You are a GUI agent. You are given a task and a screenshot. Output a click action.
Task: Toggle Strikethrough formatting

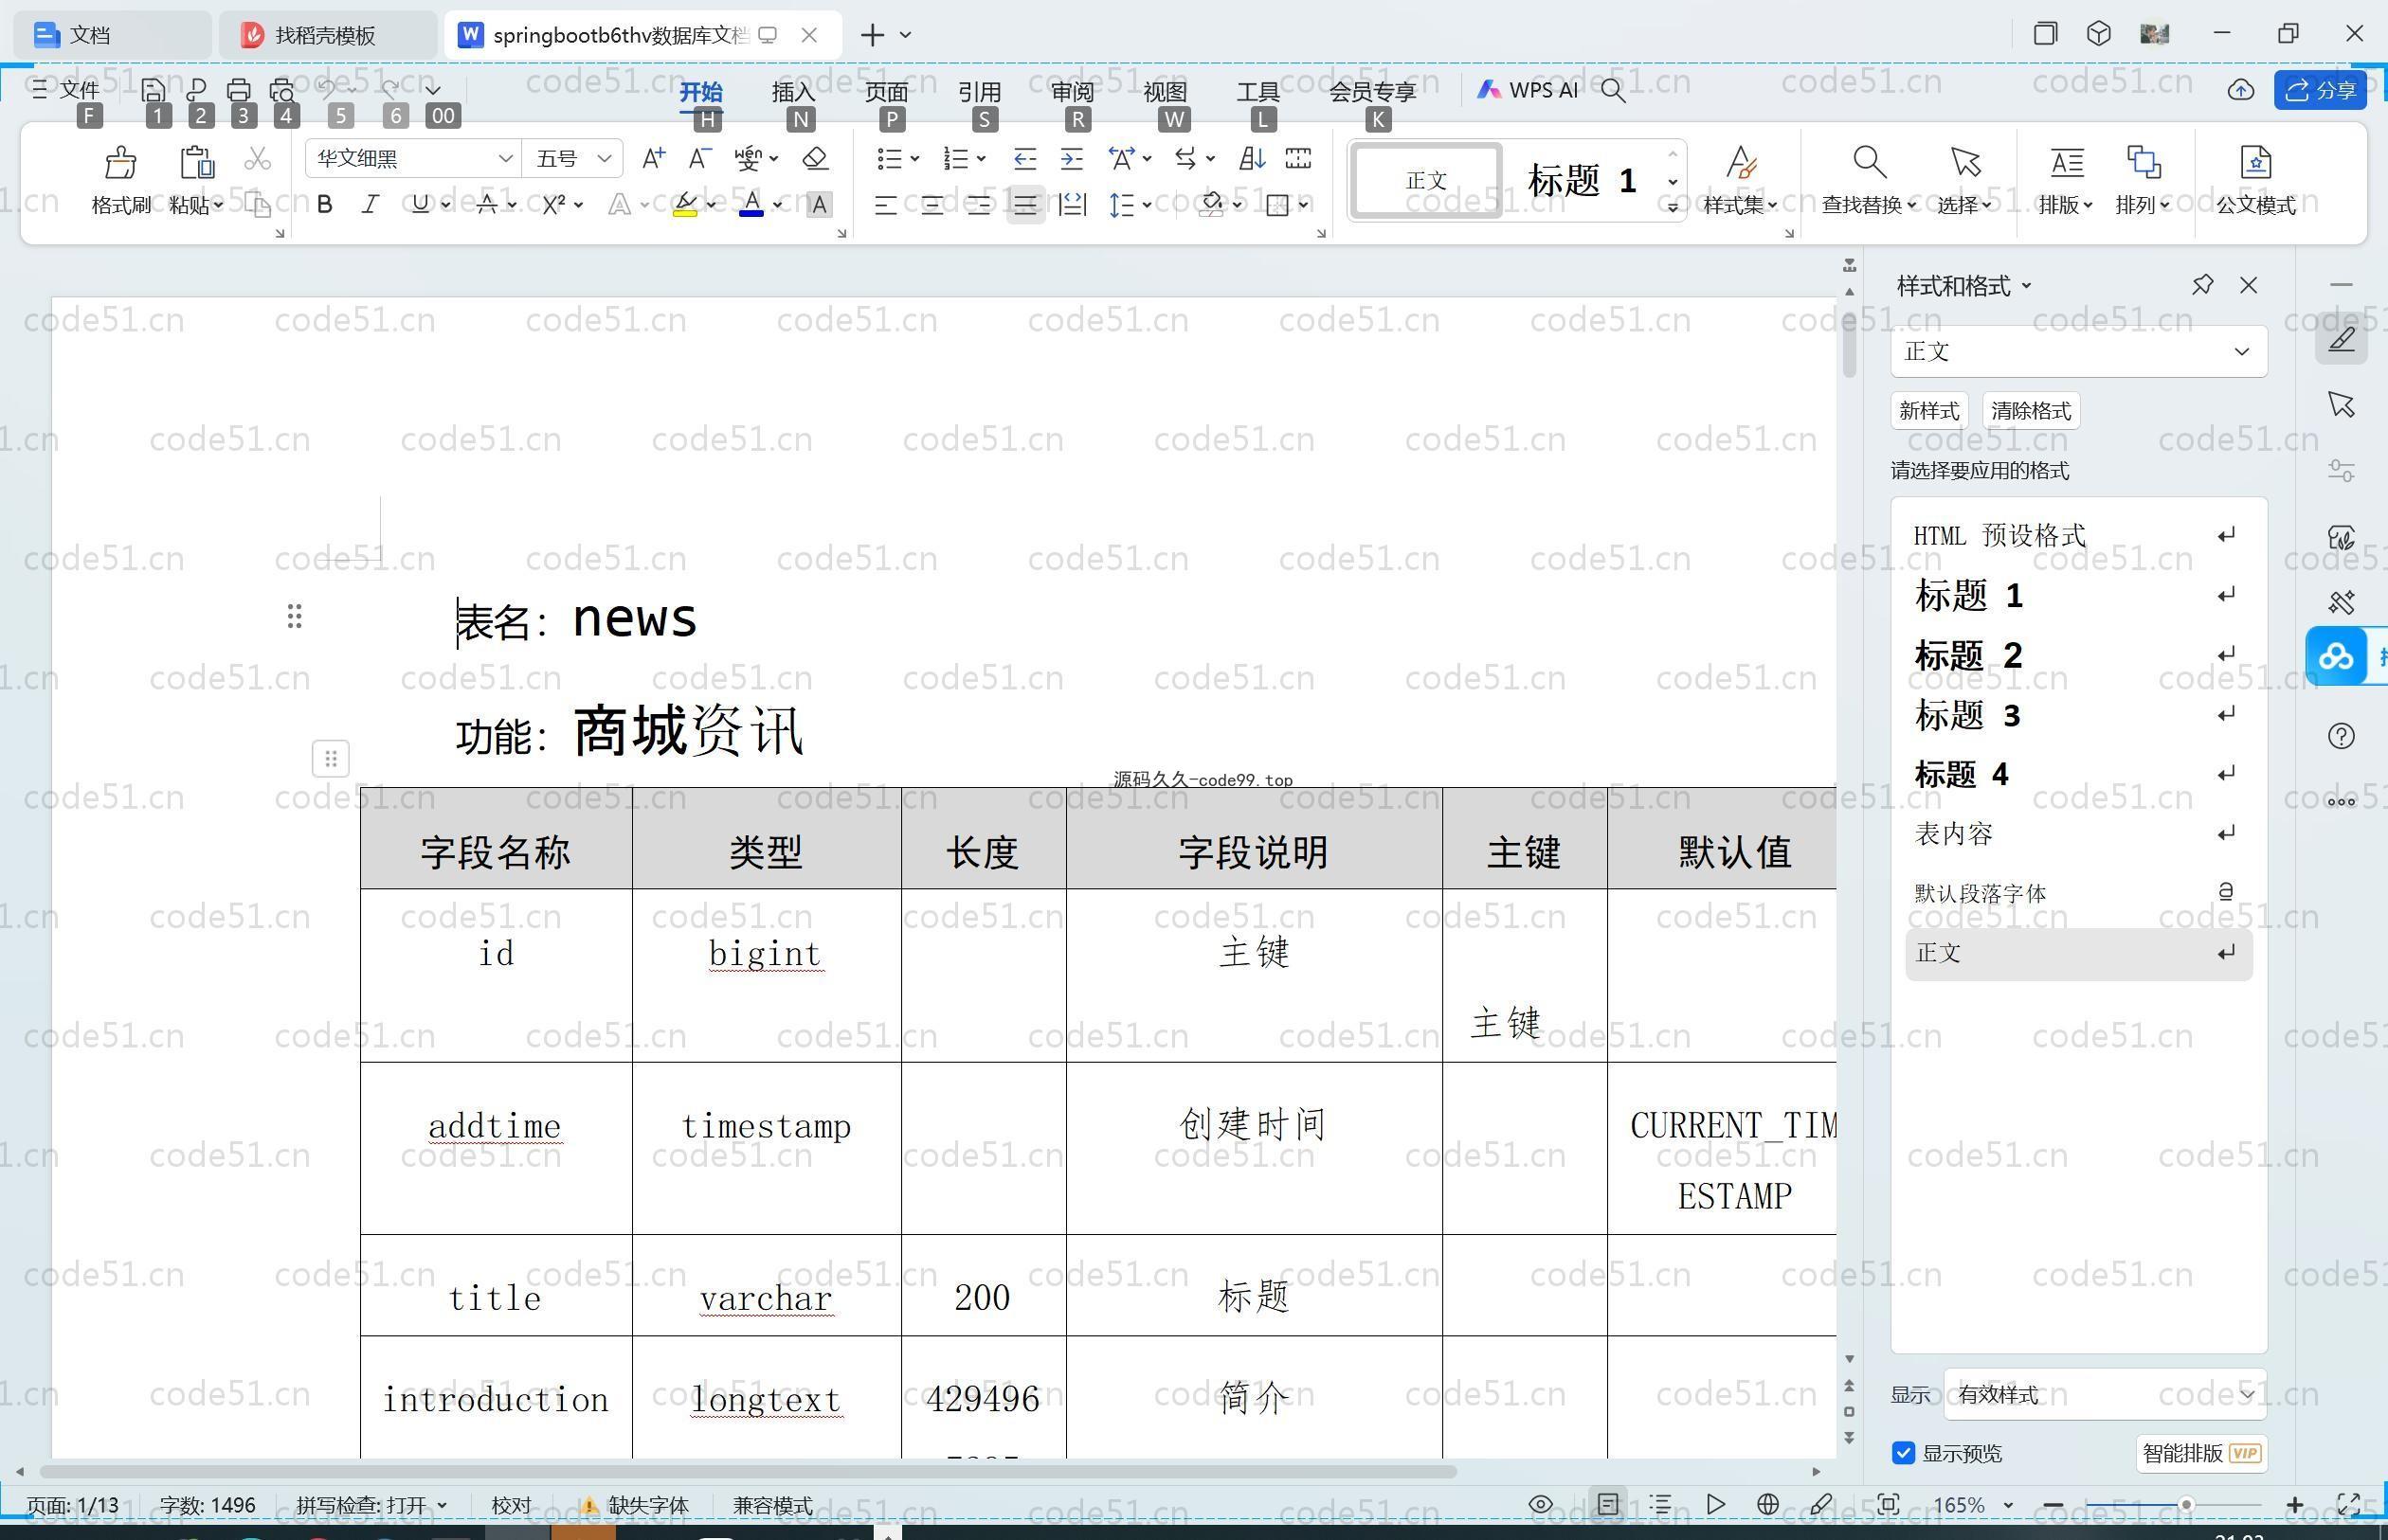click(x=486, y=205)
